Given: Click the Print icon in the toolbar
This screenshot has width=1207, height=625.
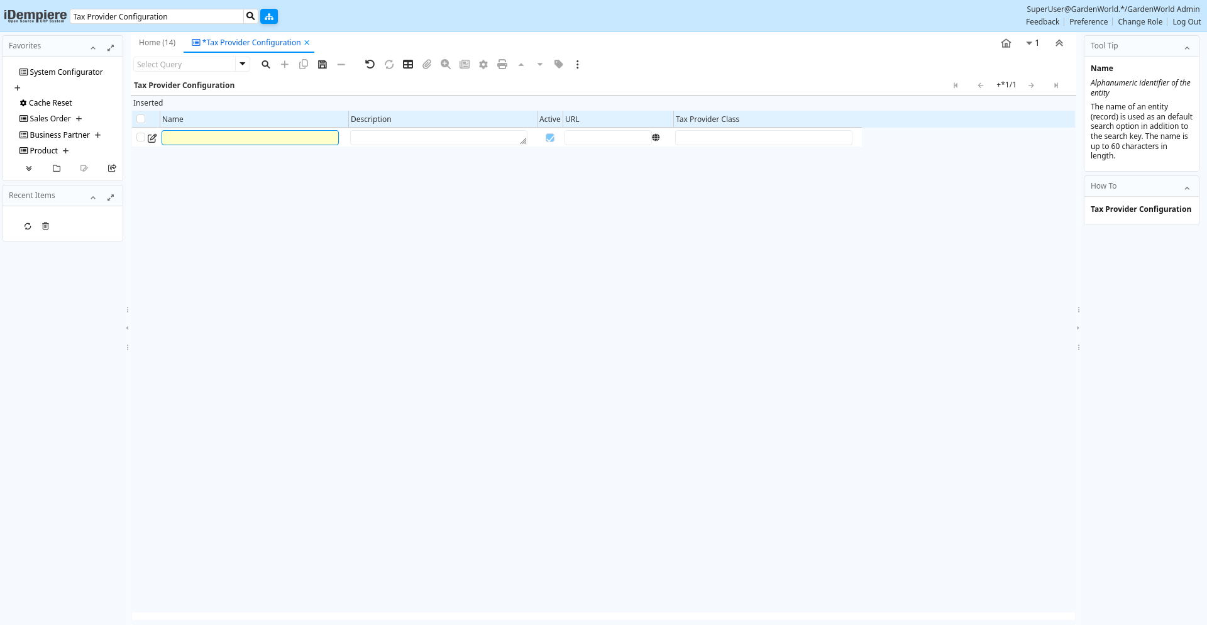Looking at the screenshot, I should 502,64.
